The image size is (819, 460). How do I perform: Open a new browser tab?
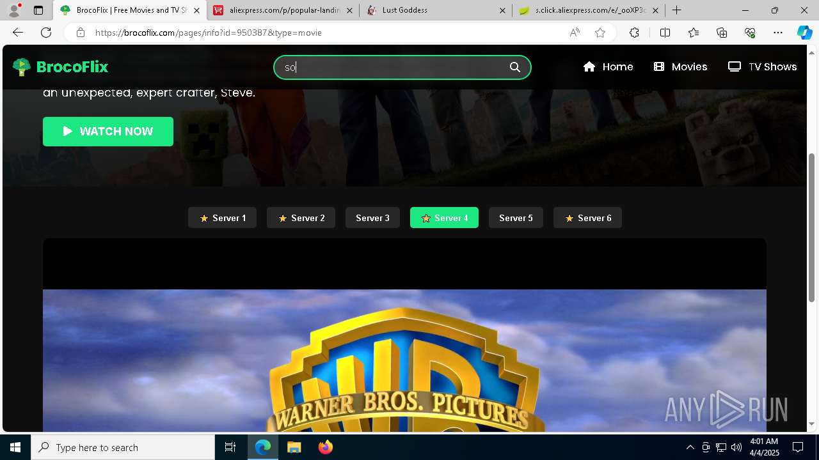click(x=676, y=10)
